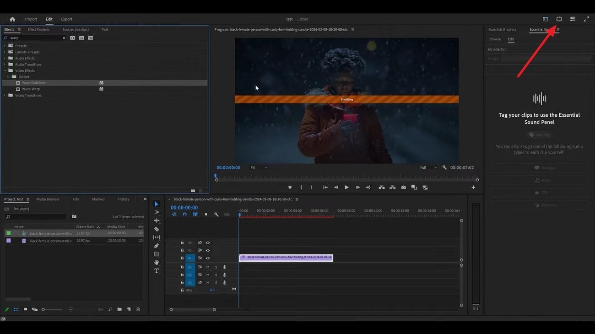Viewport: 595px width, 334px height.
Task: Toggle V1 track output eye
Action: point(208,259)
